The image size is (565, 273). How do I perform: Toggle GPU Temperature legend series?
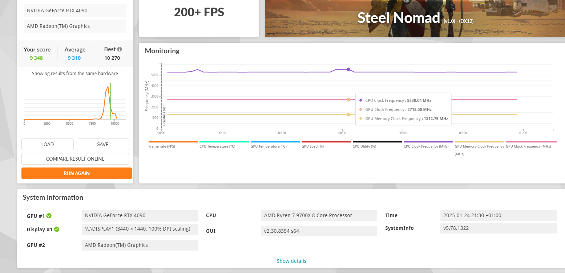[275, 144]
